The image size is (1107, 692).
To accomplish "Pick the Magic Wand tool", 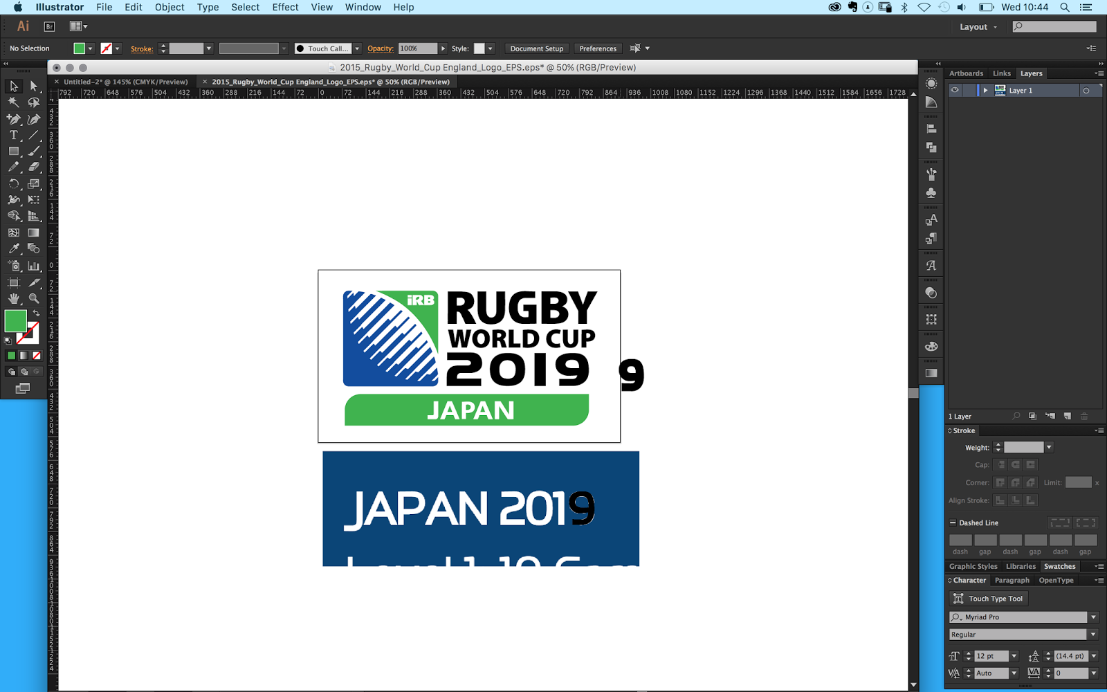I will tap(13, 102).
